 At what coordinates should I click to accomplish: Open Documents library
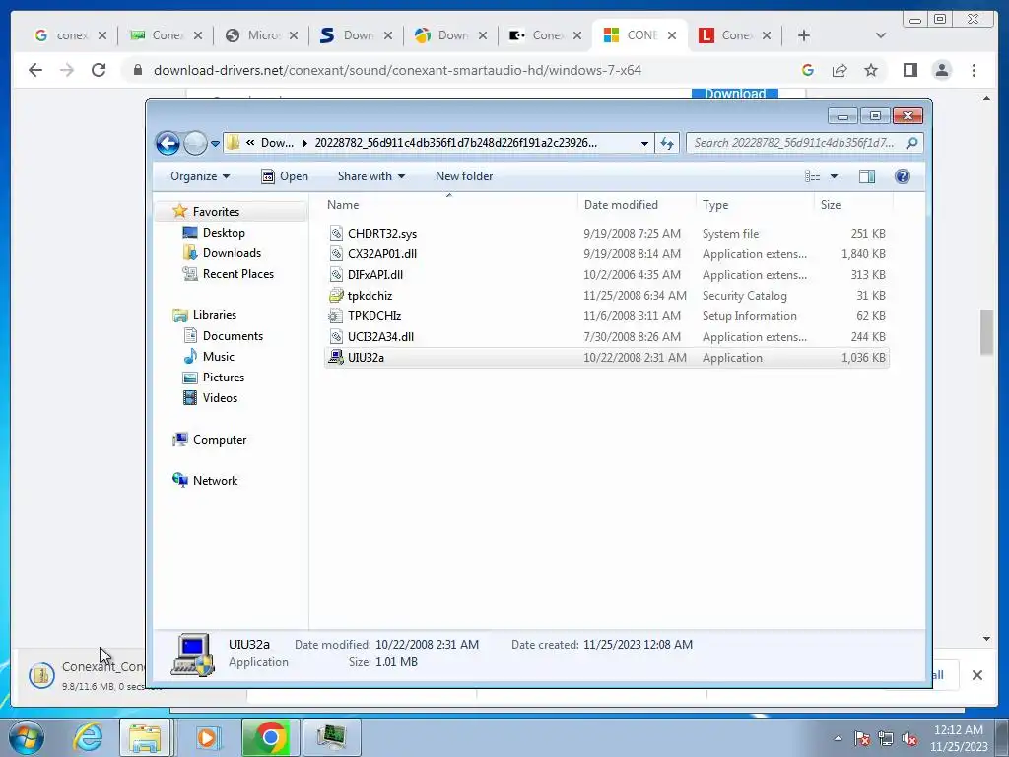tap(233, 335)
